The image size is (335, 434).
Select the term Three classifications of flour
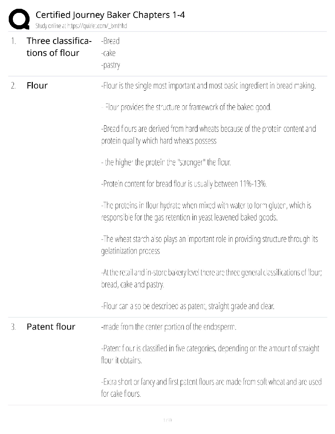click(59, 47)
